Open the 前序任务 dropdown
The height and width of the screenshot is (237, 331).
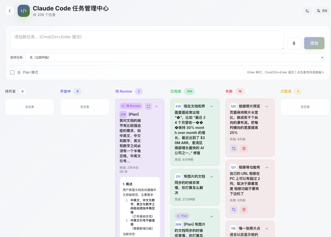(175, 57)
